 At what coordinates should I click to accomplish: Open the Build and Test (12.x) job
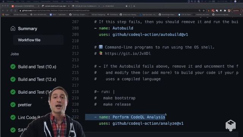37,80
